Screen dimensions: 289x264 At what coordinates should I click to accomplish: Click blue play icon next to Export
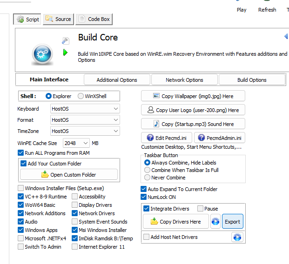click(x=215, y=221)
